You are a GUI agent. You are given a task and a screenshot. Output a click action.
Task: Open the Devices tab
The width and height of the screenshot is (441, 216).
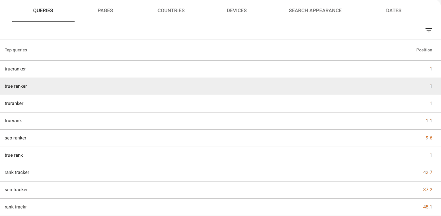coord(237,11)
